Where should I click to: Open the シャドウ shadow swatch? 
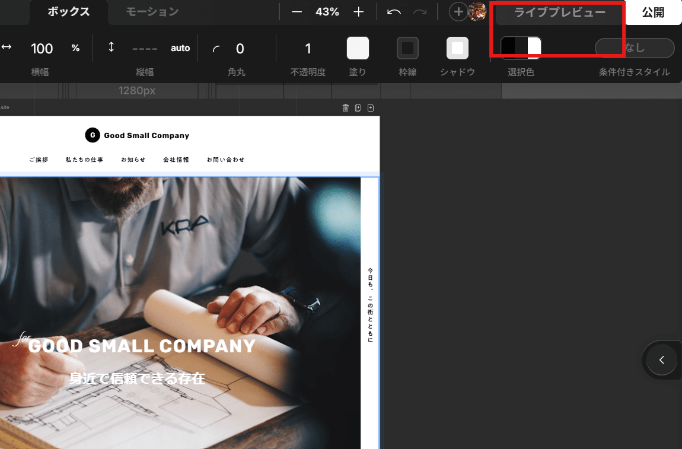pyautogui.click(x=458, y=48)
